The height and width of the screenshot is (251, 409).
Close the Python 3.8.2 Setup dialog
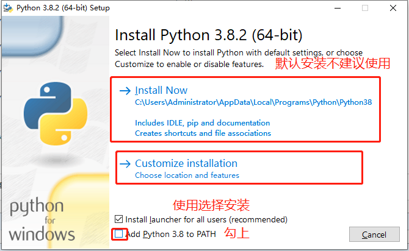click(393, 9)
